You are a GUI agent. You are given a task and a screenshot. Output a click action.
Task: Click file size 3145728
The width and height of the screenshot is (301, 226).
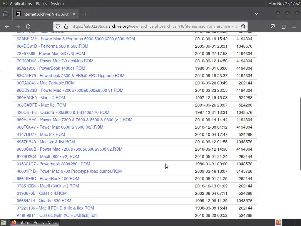244,171
